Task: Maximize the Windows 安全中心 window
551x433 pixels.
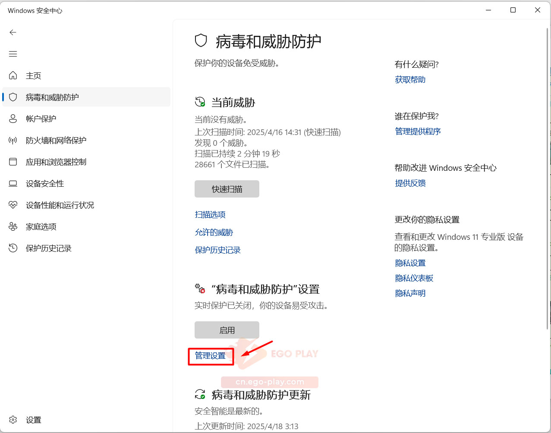Action: [x=513, y=10]
